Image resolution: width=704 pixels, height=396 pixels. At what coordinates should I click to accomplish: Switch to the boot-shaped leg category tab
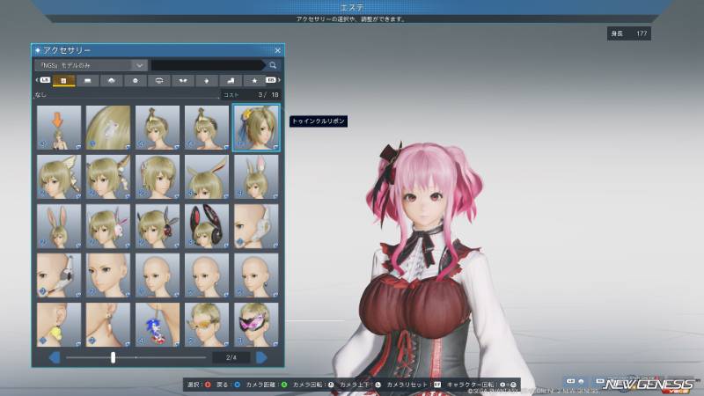click(231, 80)
